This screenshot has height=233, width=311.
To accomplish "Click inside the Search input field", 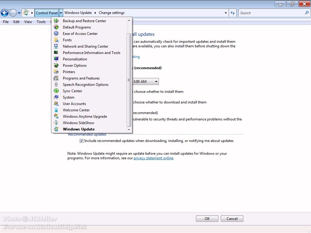I will point(271,13).
